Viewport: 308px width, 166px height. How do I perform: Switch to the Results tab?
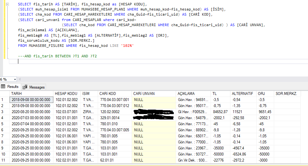coord(10,87)
